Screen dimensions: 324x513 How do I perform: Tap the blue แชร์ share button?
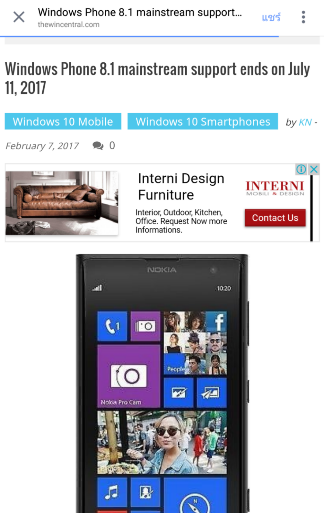click(x=271, y=17)
